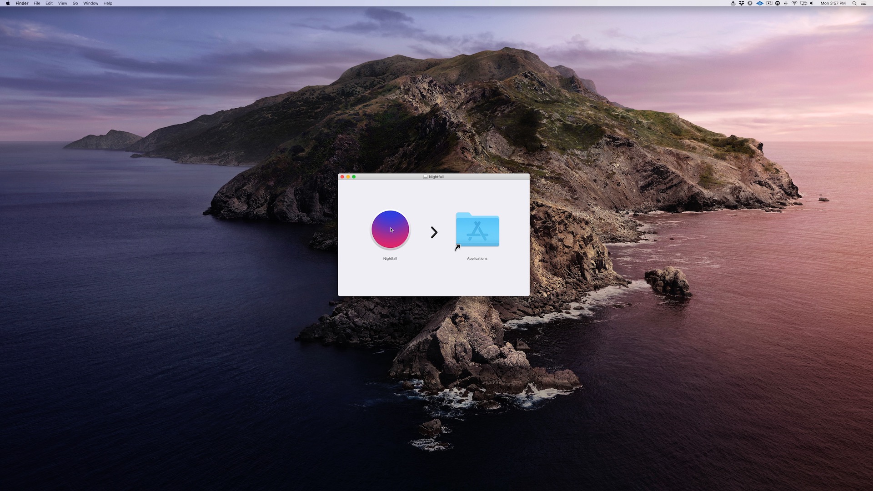Open the 1Password menu bar icon
This screenshot has width=873, height=491.
pyautogui.click(x=750, y=3)
